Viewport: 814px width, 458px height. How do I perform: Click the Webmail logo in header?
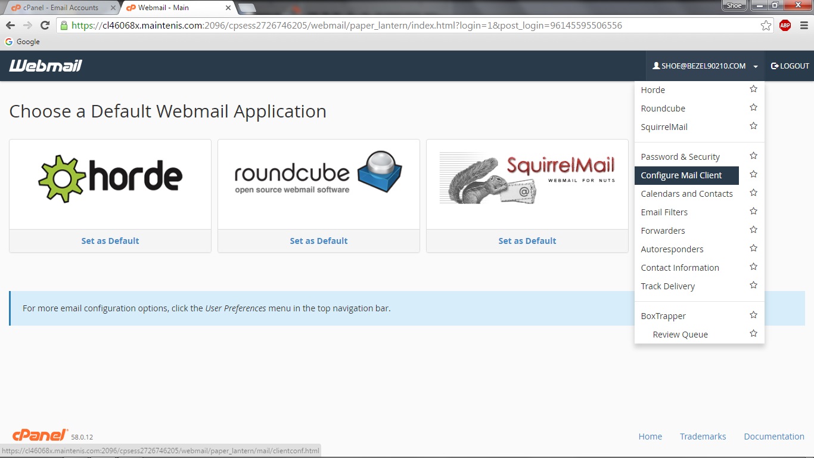coord(45,66)
